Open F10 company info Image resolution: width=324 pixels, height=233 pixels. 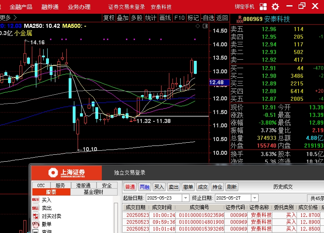tap(179, 18)
